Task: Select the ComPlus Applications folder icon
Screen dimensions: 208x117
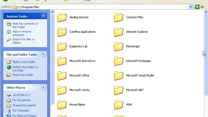Action: pyautogui.click(x=62, y=32)
